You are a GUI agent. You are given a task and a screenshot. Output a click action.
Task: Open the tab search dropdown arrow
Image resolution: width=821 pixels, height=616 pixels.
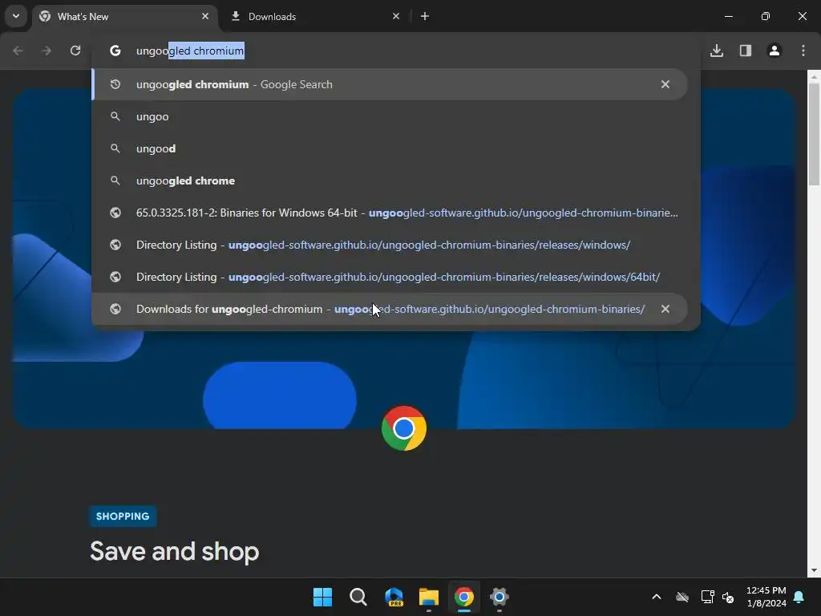(x=16, y=16)
